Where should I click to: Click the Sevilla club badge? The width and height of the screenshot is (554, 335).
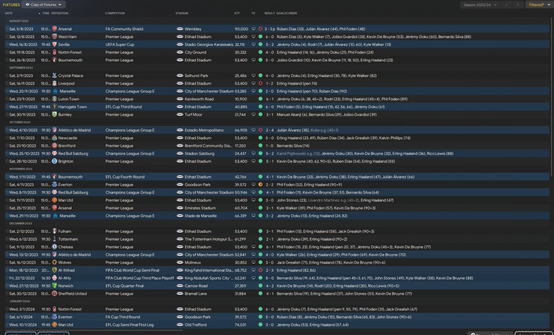55,45
